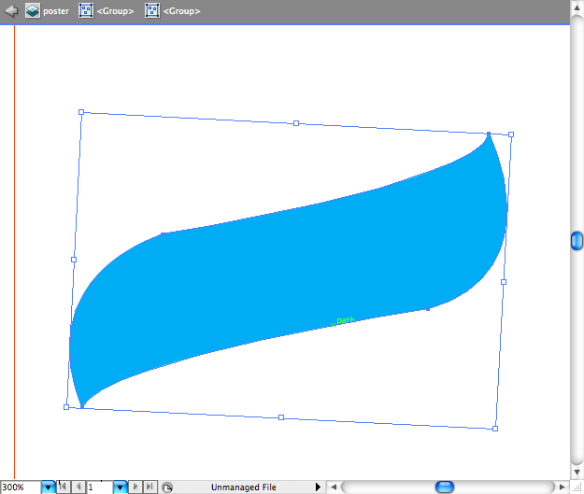Open the zoom level dropdown arrow

48,487
